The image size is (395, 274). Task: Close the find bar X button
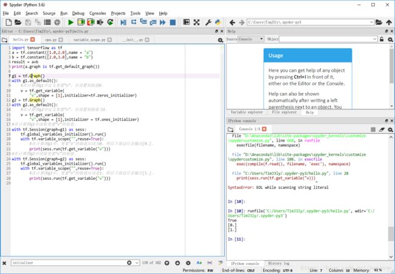pos(4,263)
